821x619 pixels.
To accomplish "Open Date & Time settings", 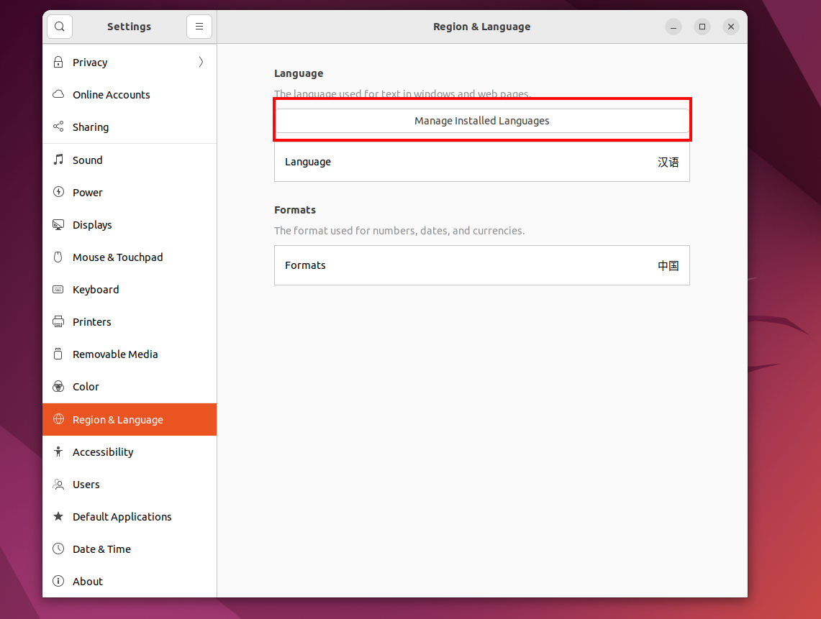I will [x=130, y=549].
